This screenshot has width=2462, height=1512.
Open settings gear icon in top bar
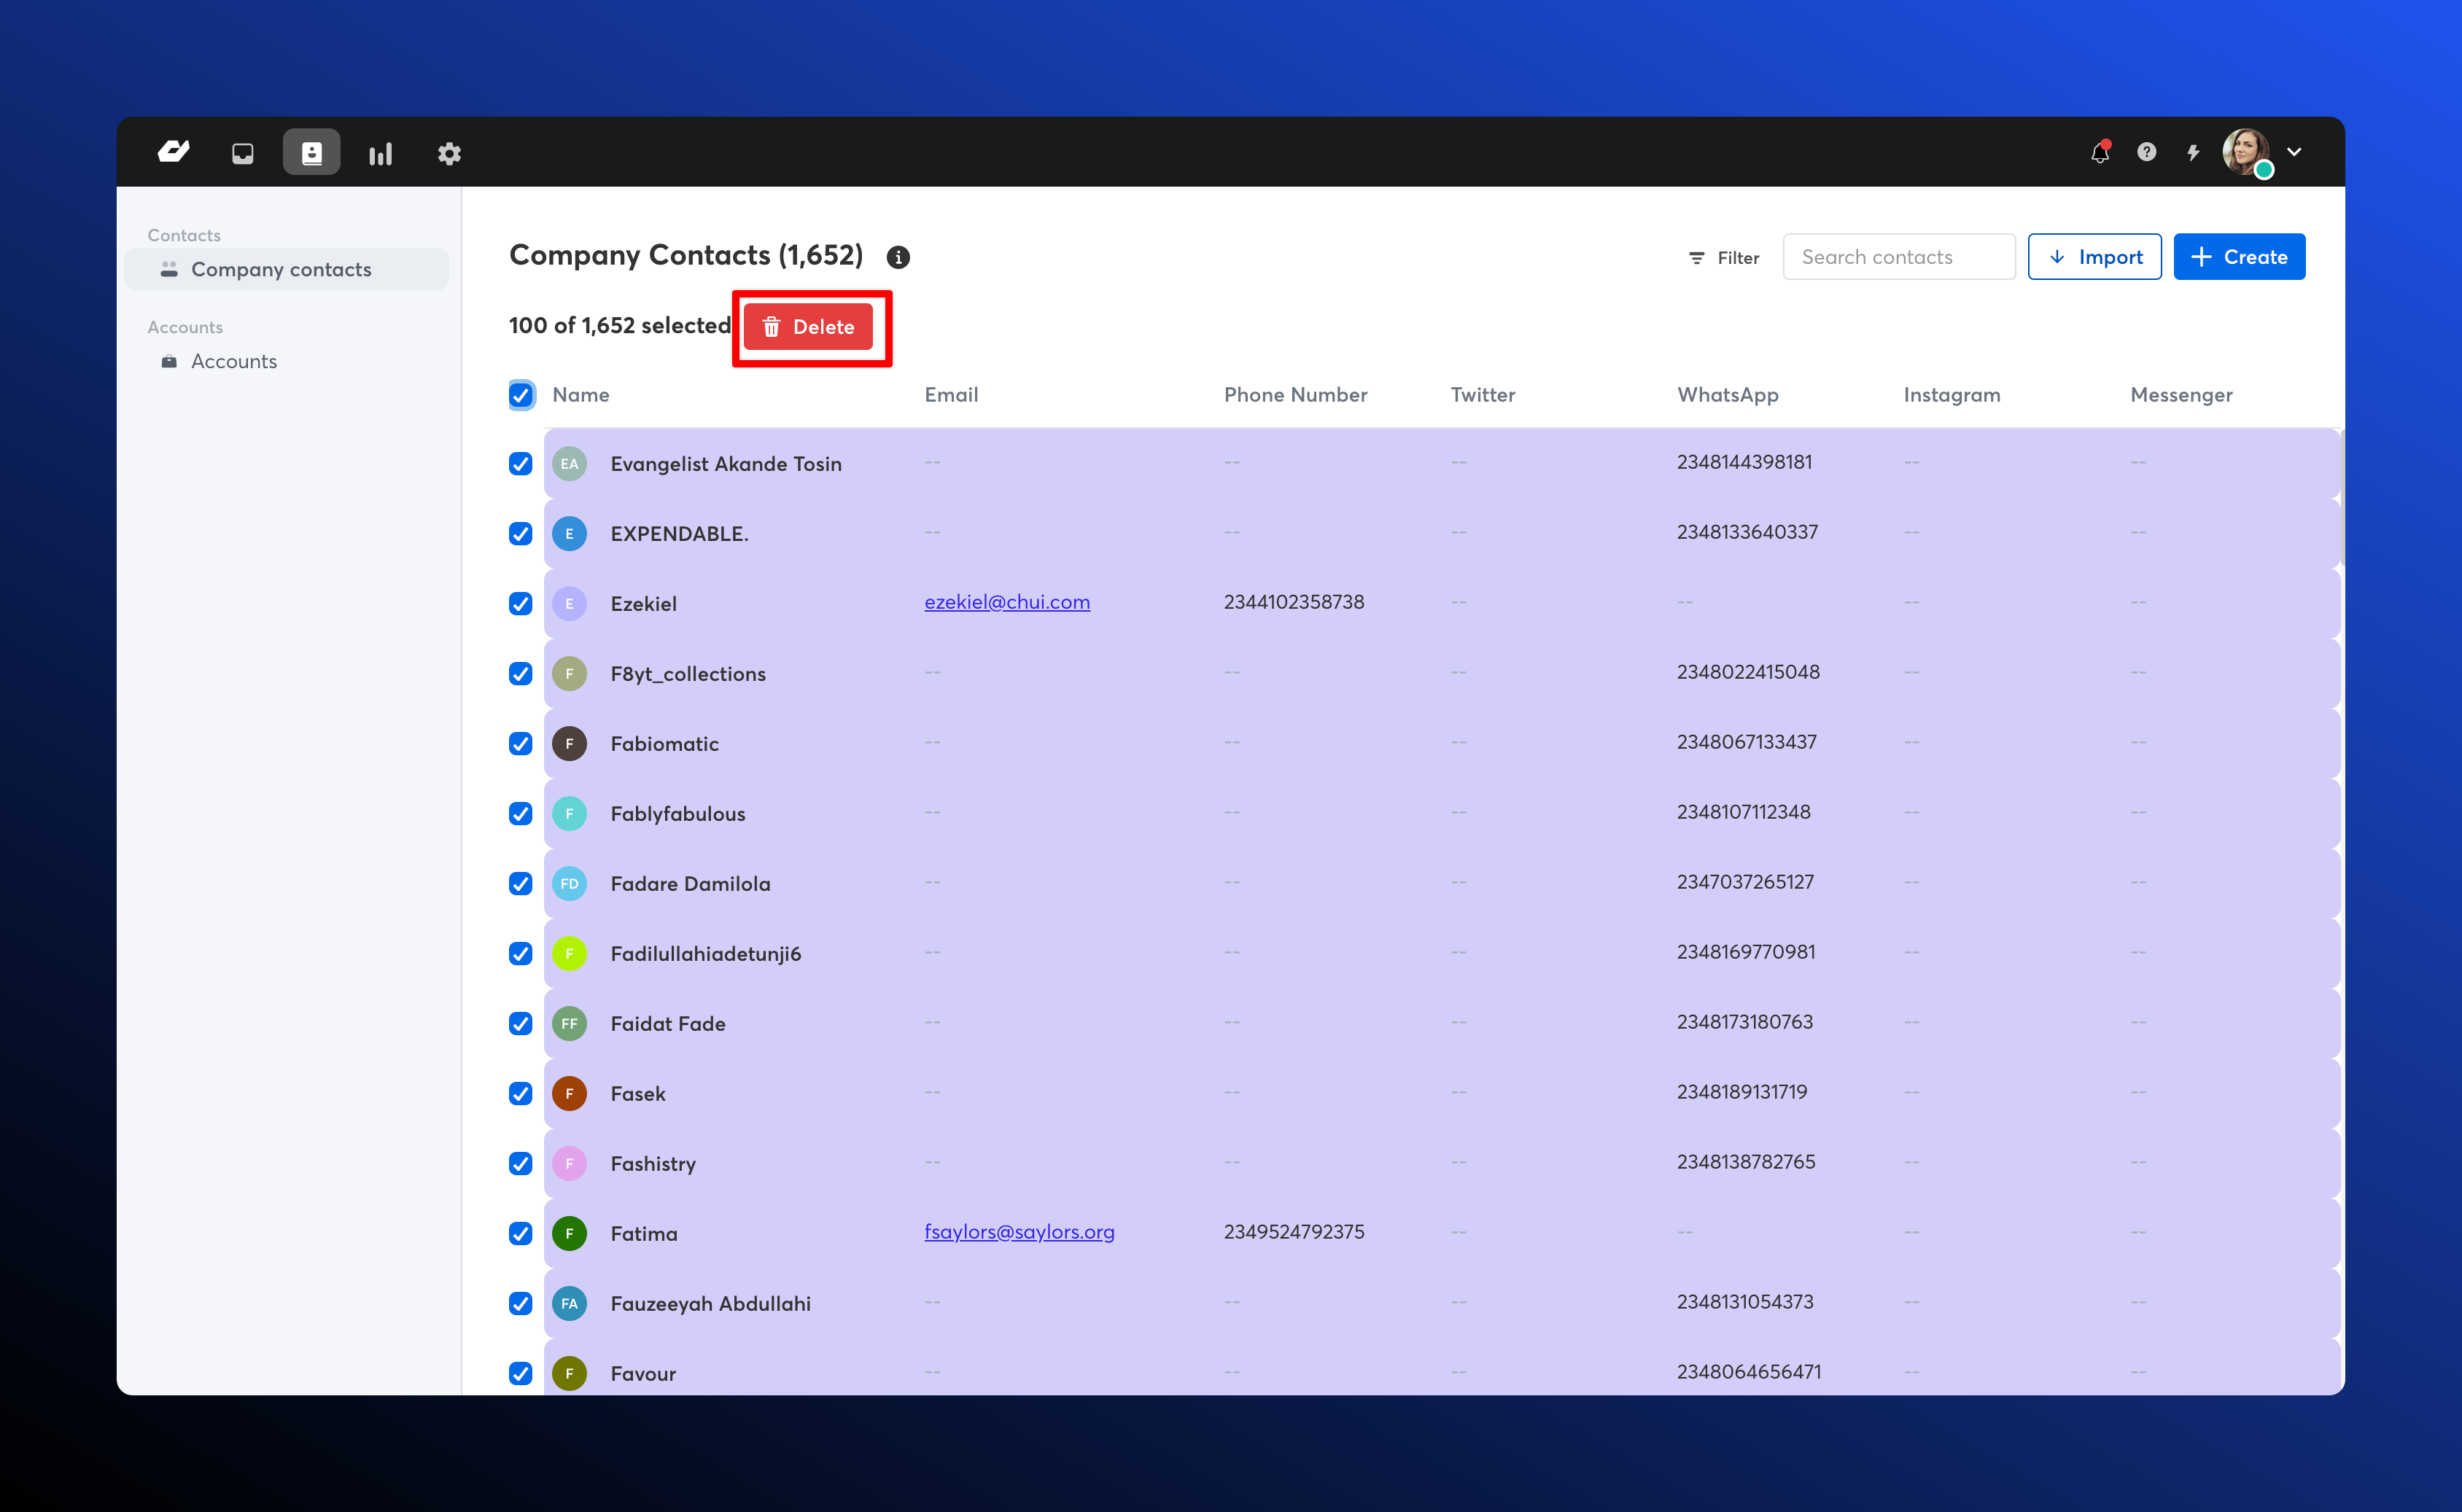449,154
